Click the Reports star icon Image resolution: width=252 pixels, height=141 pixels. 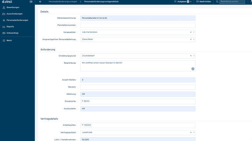pyautogui.click(x=3, y=26)
